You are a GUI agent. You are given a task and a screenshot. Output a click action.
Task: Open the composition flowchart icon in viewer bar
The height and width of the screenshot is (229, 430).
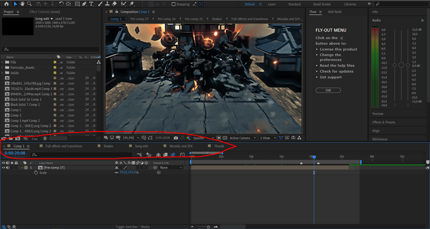point(300,138)
